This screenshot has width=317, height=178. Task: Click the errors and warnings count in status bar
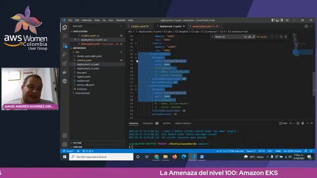point(88,151)
